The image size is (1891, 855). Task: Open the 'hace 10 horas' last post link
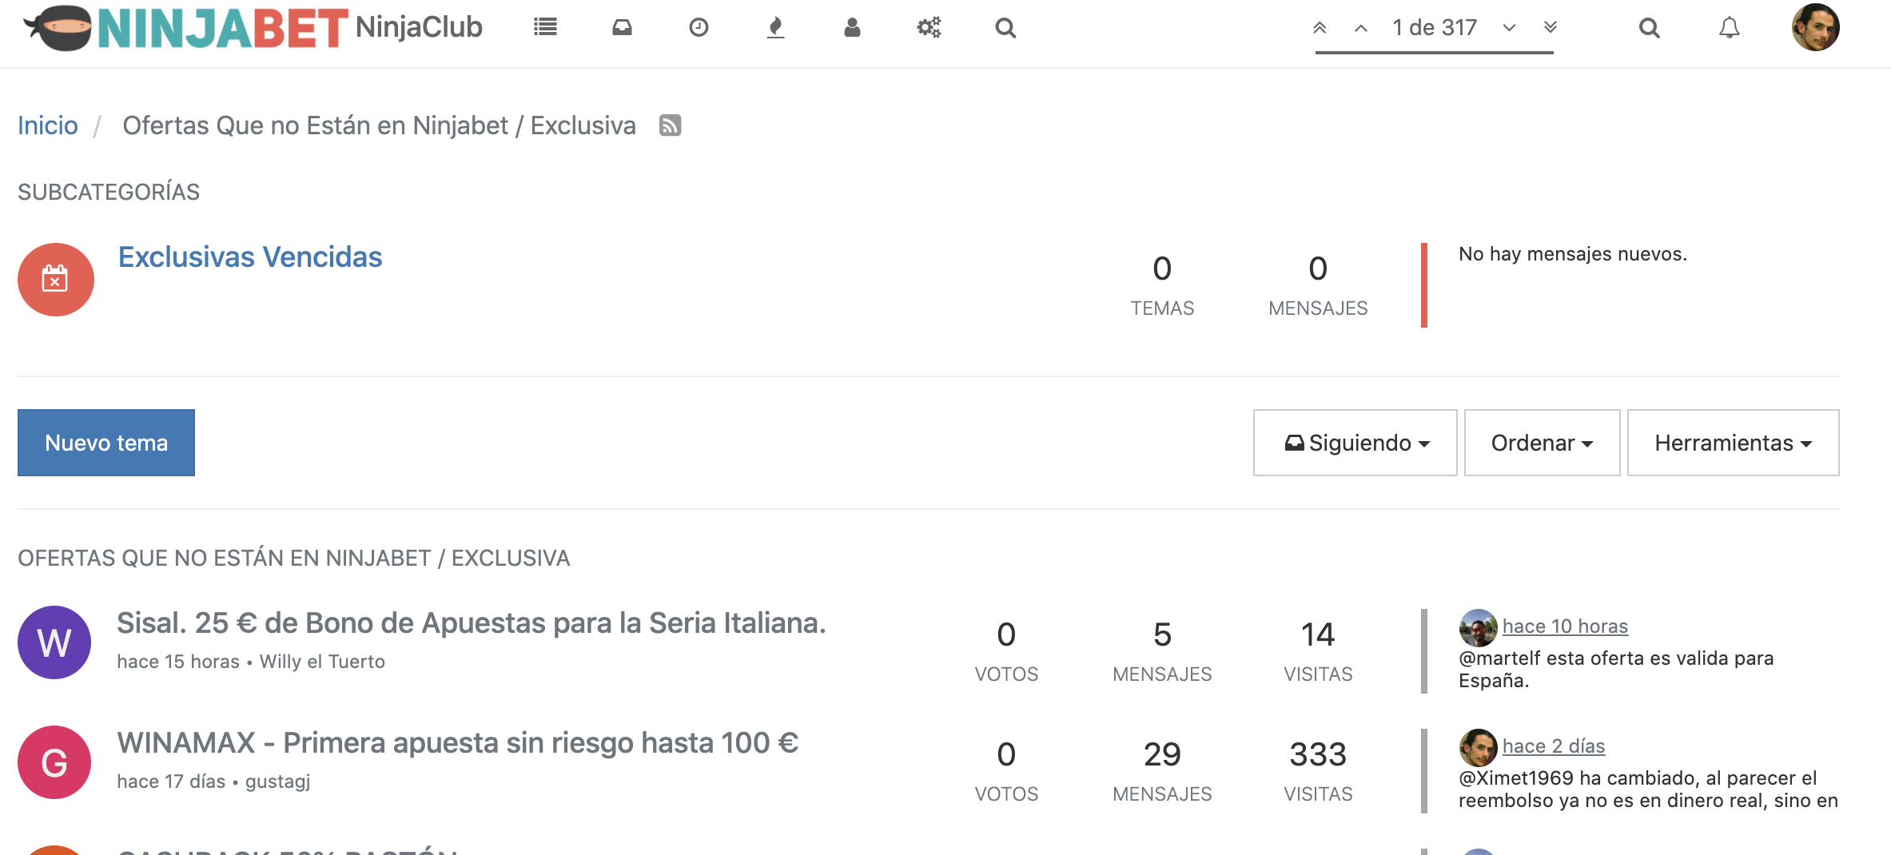1565,626
